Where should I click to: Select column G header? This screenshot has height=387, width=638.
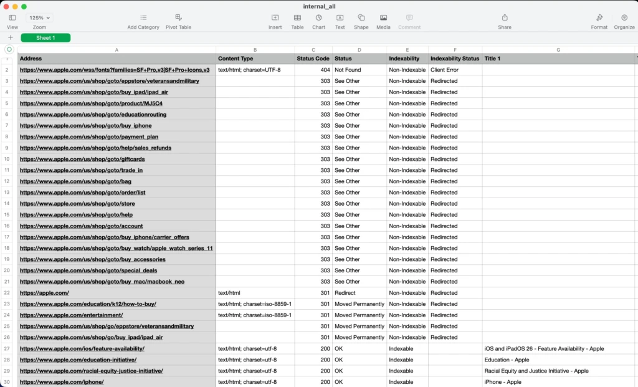click(558, 50)
